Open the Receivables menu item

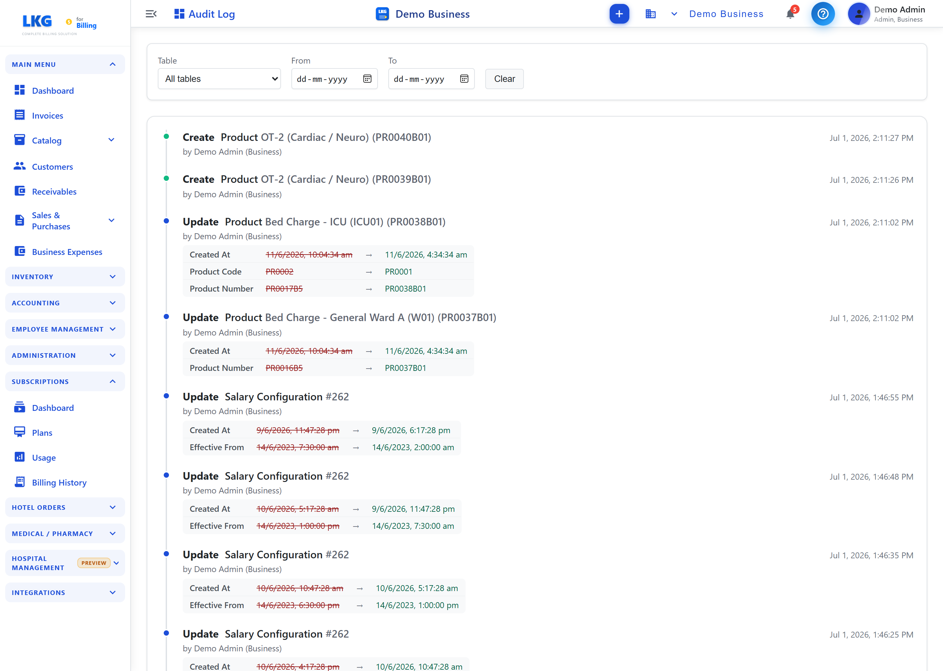pyautogui.click(x=54, y=191)
